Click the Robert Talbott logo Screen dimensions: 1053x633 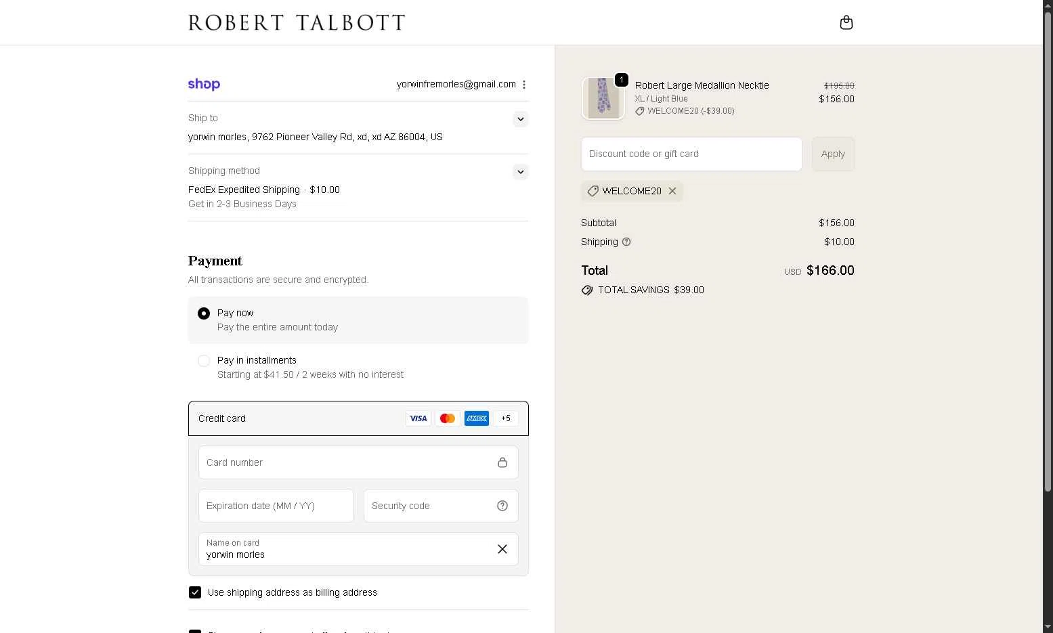297,23
